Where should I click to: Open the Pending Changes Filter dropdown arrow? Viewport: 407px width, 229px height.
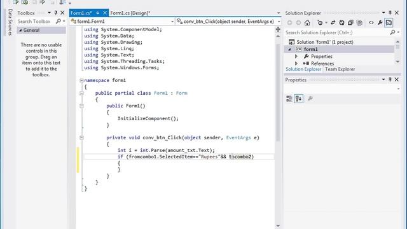pyautogui.click(x=326, y=23)
